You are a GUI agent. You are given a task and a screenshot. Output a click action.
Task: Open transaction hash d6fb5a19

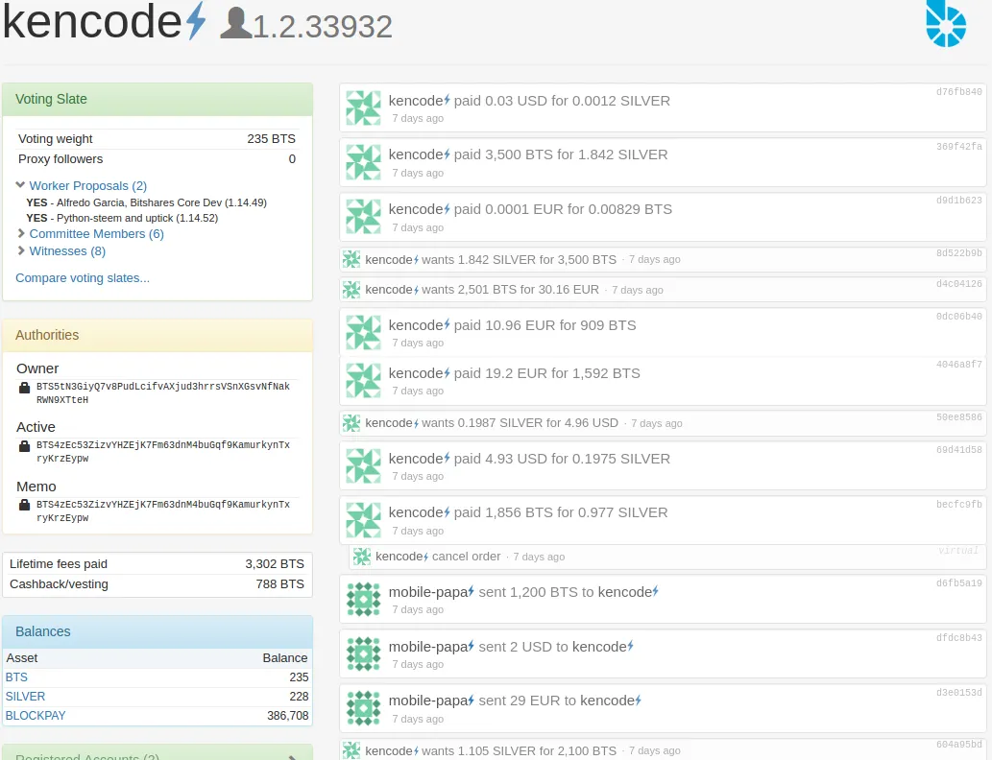click(x=959, y=583)
